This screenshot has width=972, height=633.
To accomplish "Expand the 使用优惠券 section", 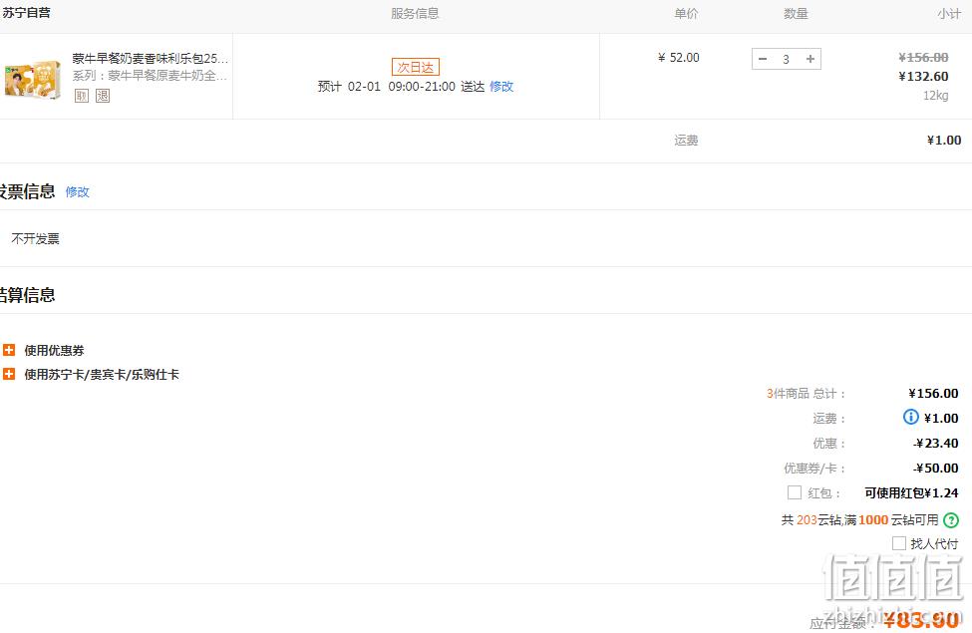I will point(9,350).
